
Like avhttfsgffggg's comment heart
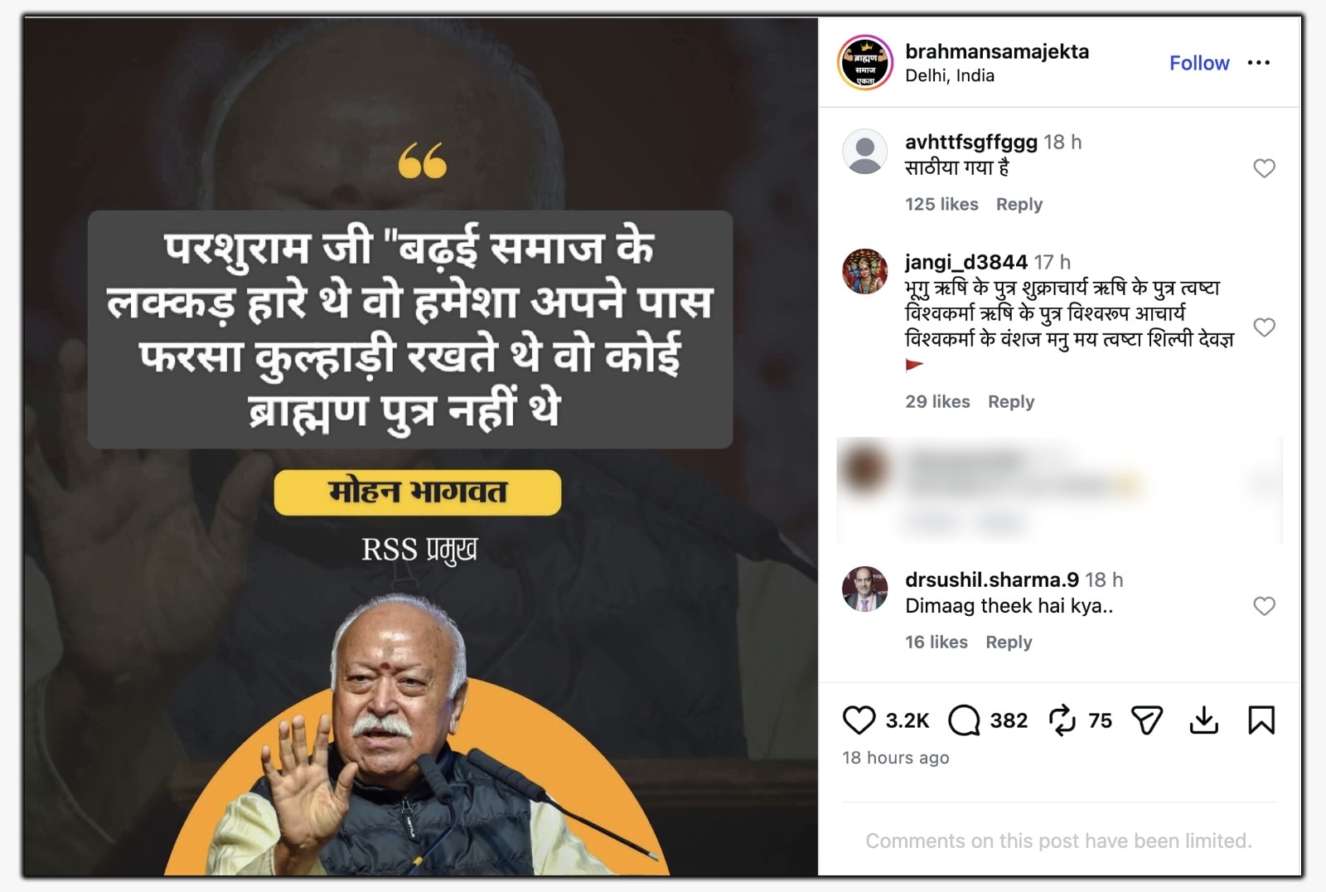(x=1264, y=168)
